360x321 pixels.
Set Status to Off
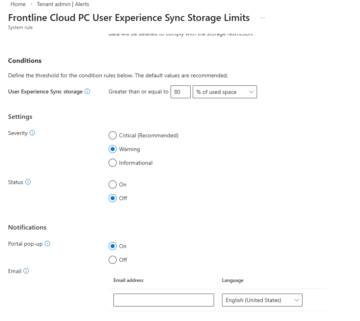pyautogui.click(x=113, y=199)
